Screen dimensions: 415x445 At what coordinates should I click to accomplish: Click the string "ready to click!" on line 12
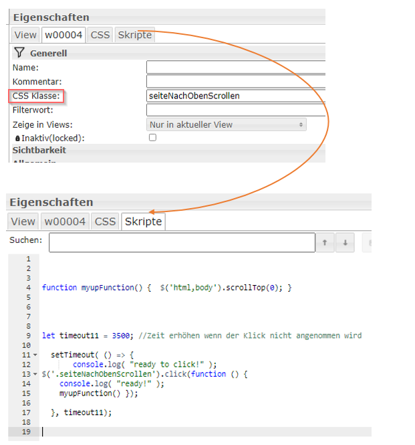coord(166,365)
